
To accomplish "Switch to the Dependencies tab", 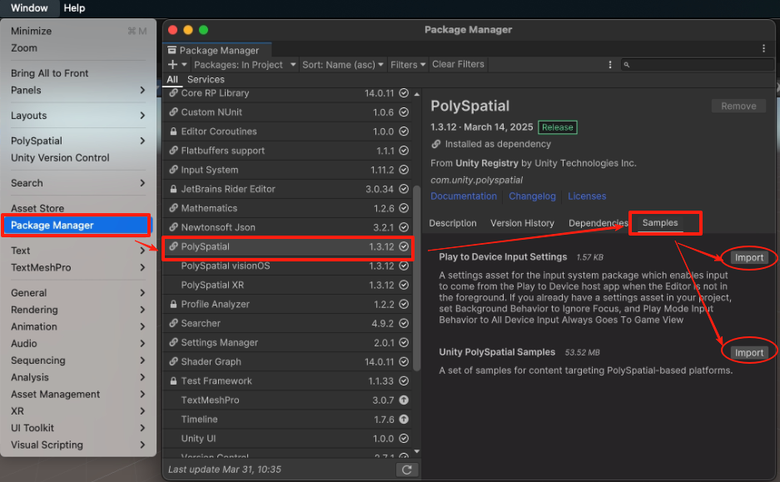I will [x=598, y=223].
